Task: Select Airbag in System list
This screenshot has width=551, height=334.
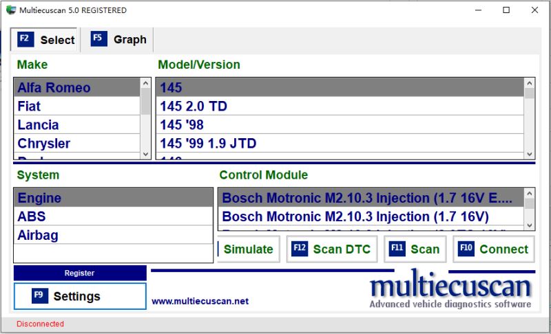Action: 113,235
